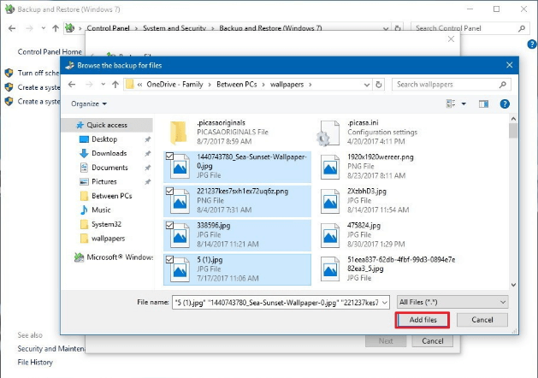538x378 pixels.
Task: Click the help question mark icon
Action: click(505, 103)
